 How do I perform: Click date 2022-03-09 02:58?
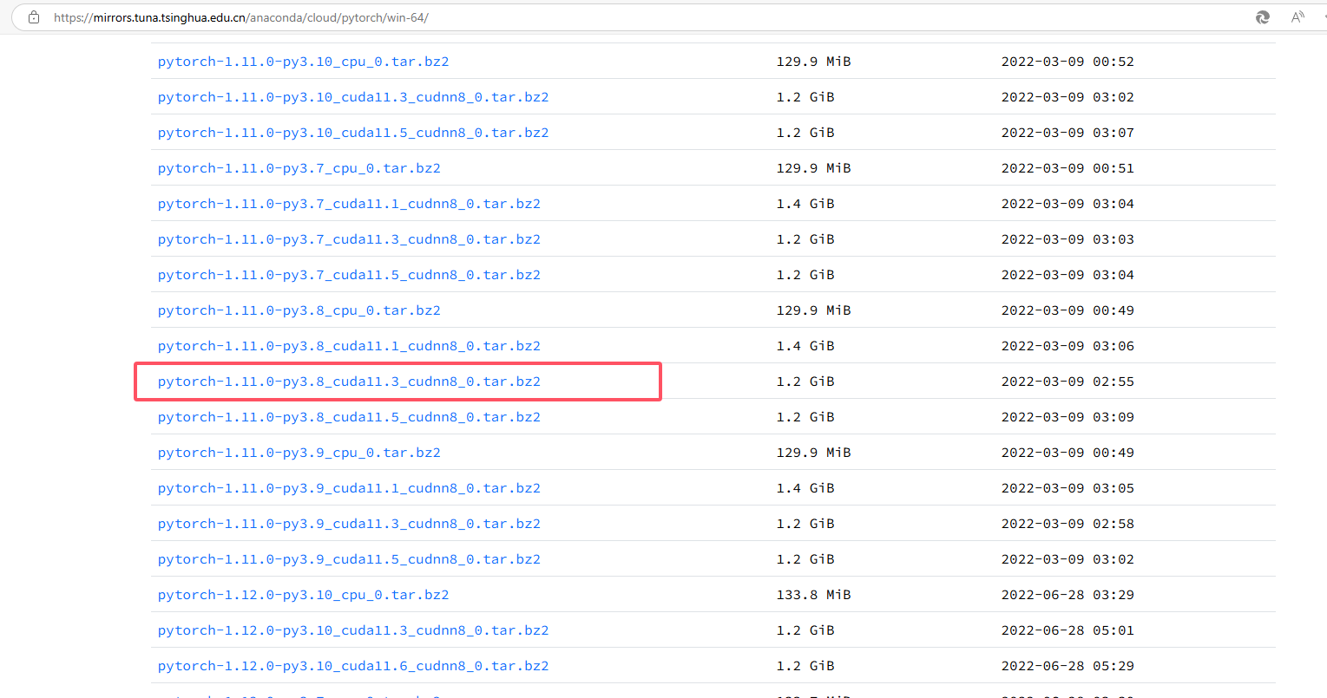[x=1068, y=524]
